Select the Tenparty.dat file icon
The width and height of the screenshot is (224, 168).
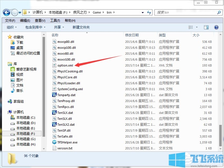pos(54,95)
